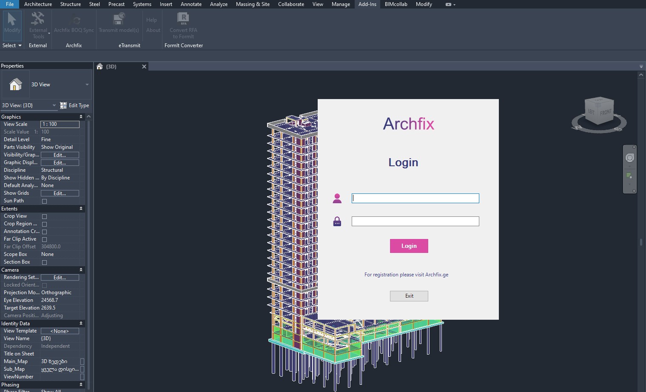The height and width of the screenshot is (392, 646).
Task: Enable Section Box checkbox
Action: click(x=44, y=262)
